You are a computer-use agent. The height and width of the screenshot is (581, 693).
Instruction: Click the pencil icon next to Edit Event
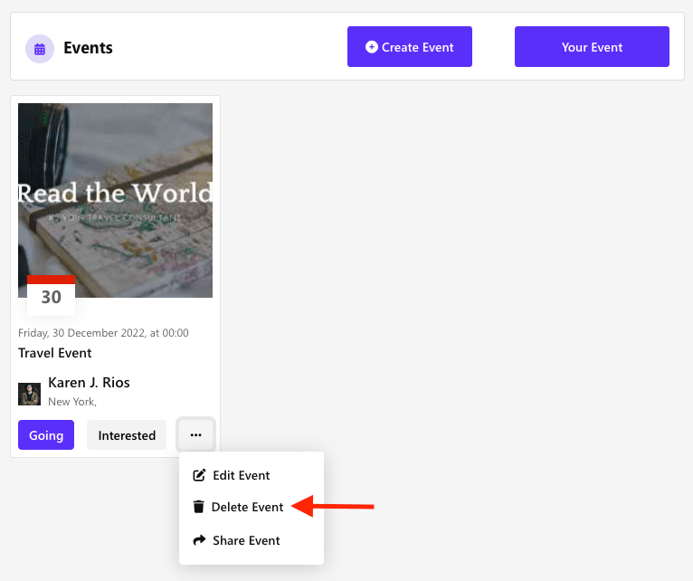pos(199,475)
